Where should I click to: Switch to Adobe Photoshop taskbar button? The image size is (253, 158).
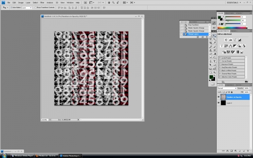coord(70,156)
